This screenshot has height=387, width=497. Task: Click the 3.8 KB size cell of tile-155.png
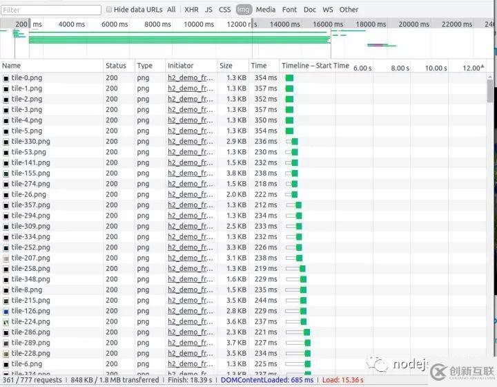[237, 173]
